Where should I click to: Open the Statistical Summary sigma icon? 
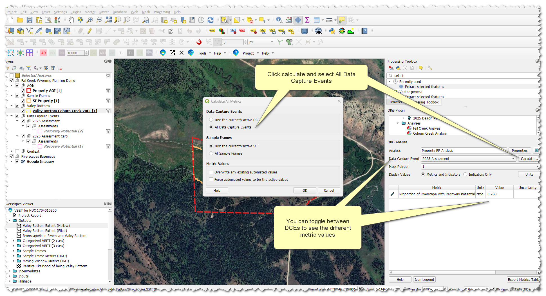pos(307,20)
